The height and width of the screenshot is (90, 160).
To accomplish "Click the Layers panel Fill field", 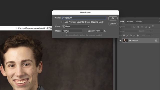I will pyautogui.click(x=148, y=35).
